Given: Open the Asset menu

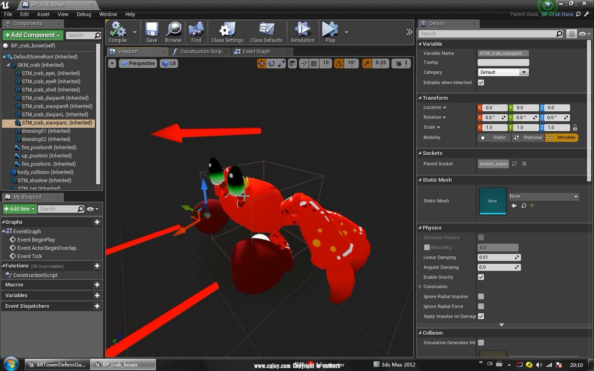Looking at the screenshot, I should pos(43,14).
